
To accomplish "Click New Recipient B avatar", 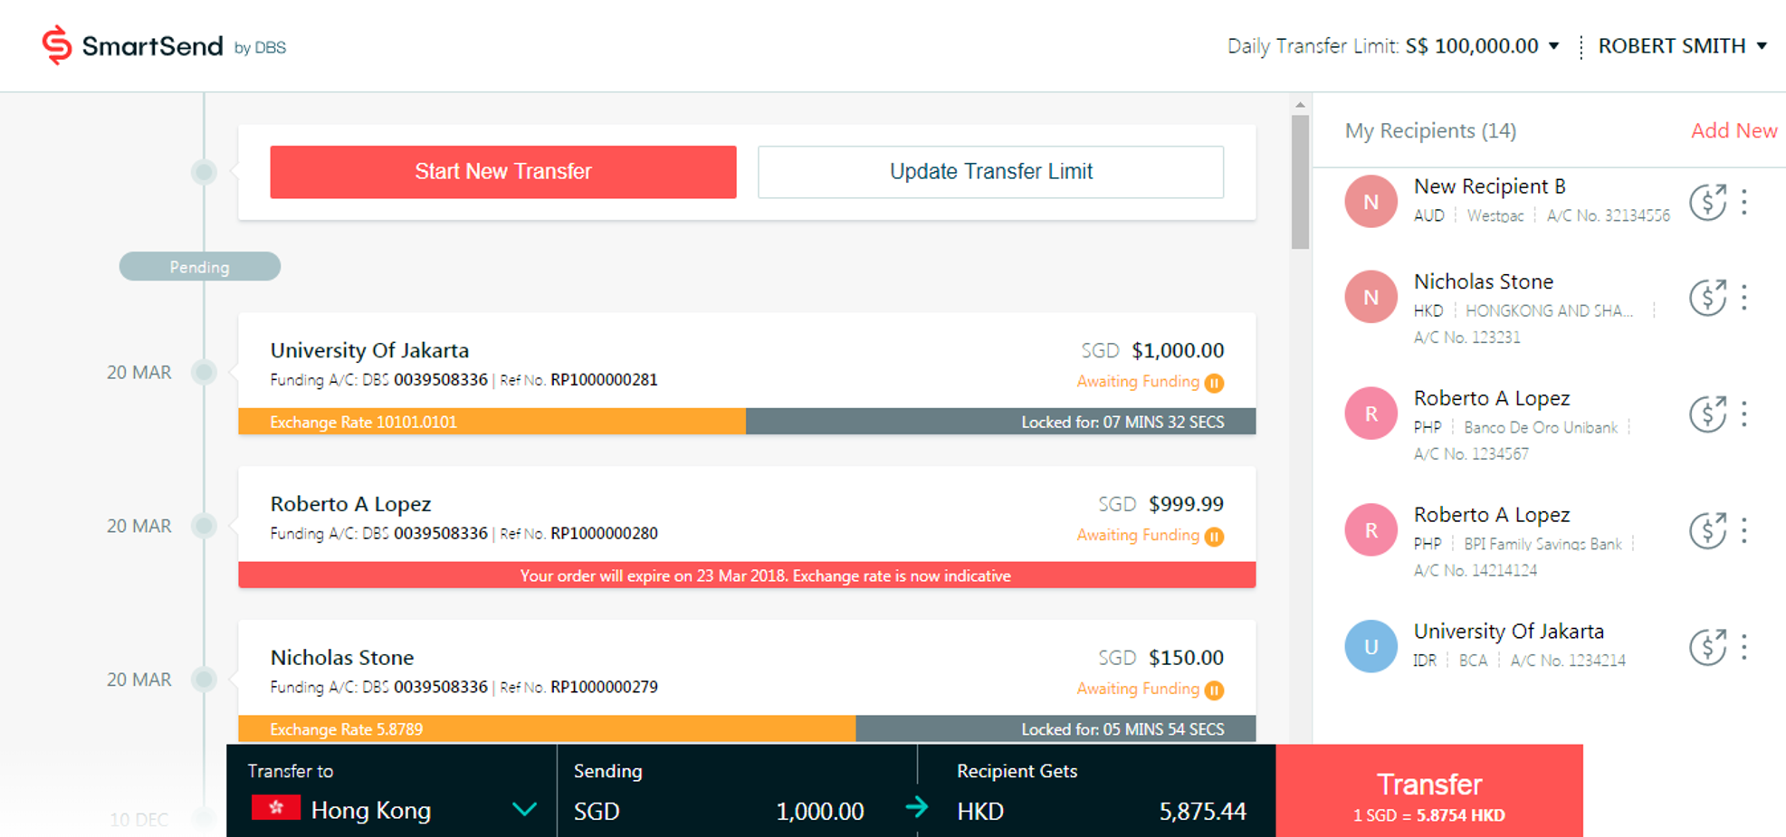I will click(x=1371, y=201).
